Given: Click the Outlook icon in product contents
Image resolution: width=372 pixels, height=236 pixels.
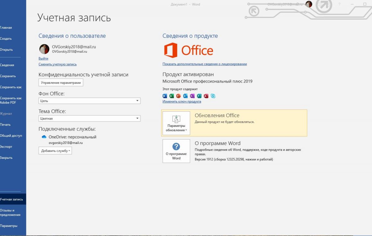Looking at the screenshot, I should pyautogui.click(x=185, y=96).
